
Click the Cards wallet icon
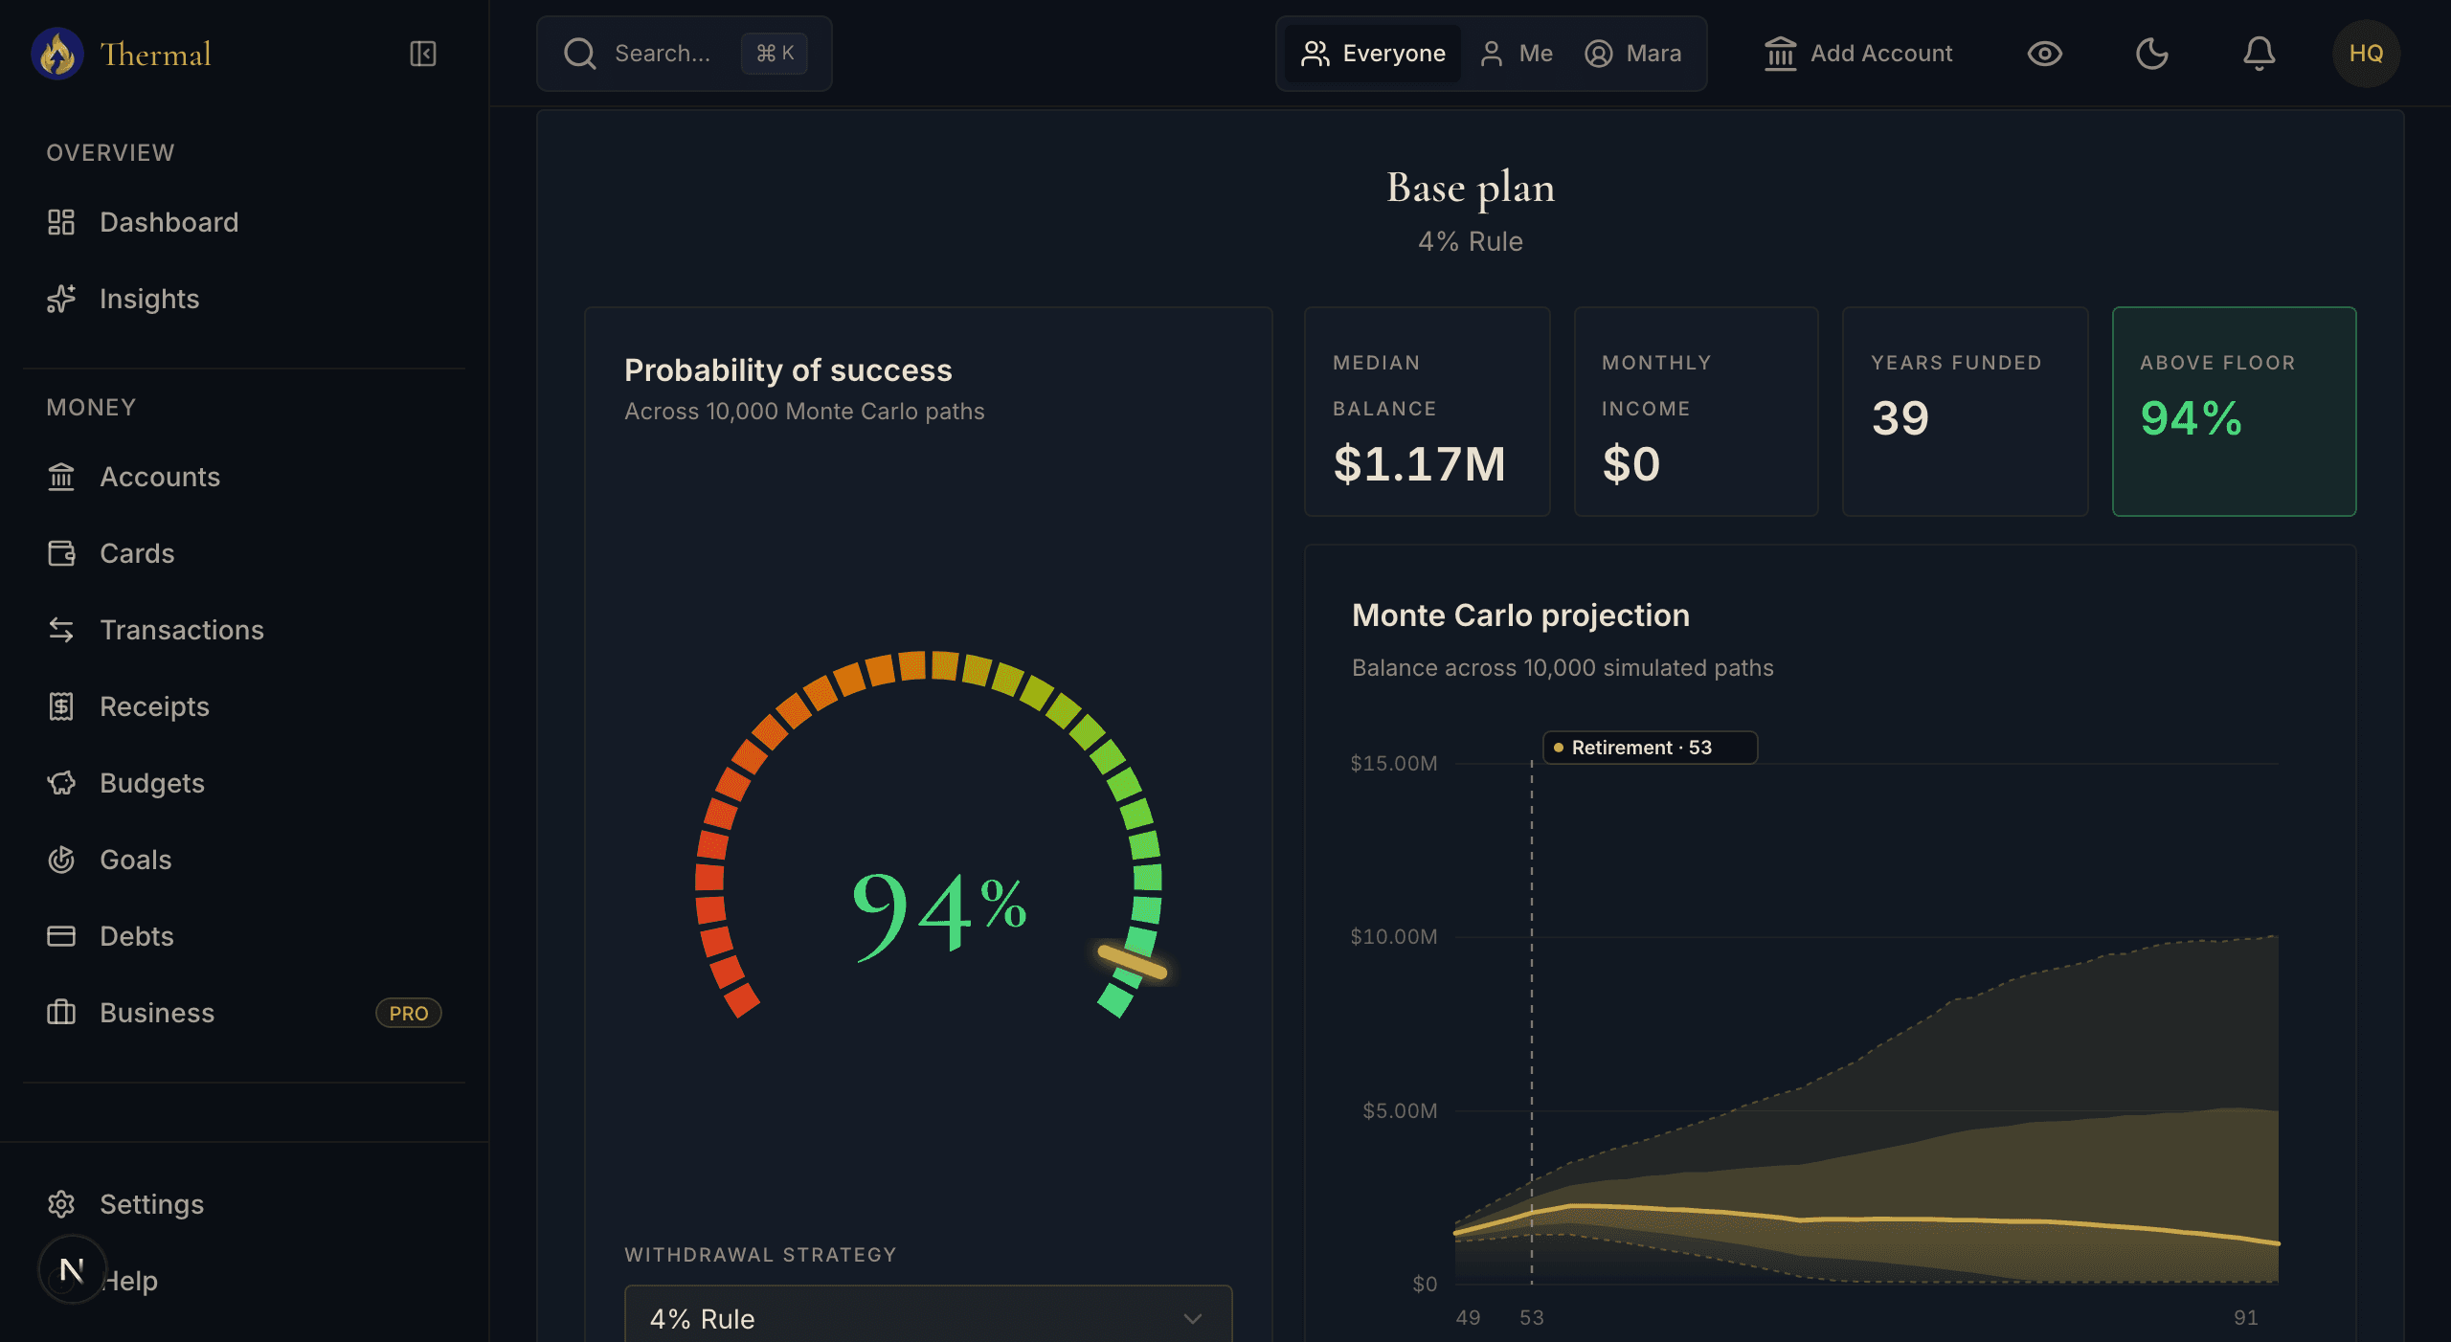[61, 553]
